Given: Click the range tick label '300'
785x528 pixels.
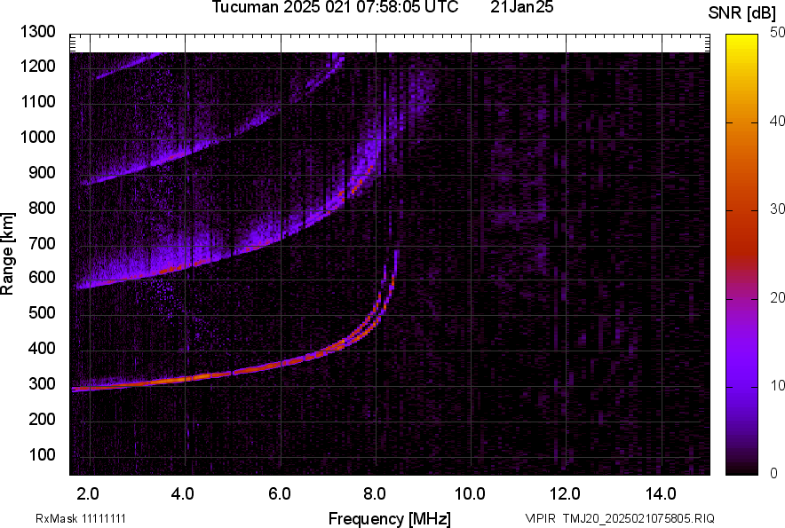Looking at the screenshot, I should click(42, 384).
